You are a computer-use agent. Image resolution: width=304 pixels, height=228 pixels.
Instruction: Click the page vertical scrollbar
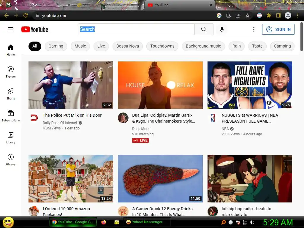coord(302,37)
